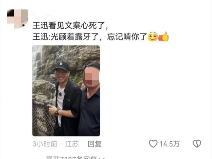Click the waterfall in the photo's corner
Screen dimensions: 212x159
(37, 62)
